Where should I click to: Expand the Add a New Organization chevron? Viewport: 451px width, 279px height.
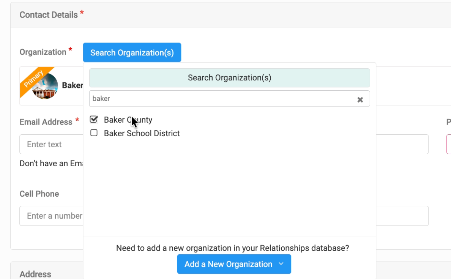(281, 264)
